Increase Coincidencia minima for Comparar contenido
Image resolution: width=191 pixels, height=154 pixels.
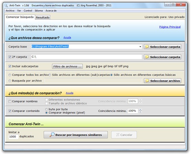pos(140,110)
